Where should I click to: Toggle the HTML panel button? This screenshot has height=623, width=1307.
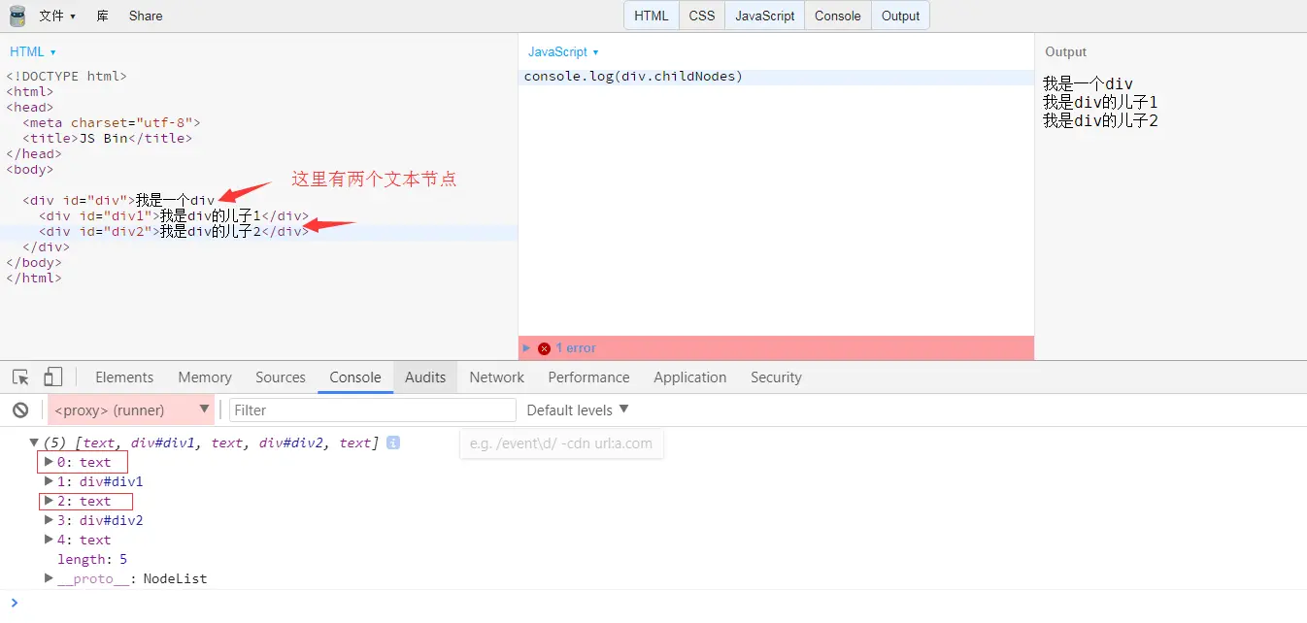point(652,16)
